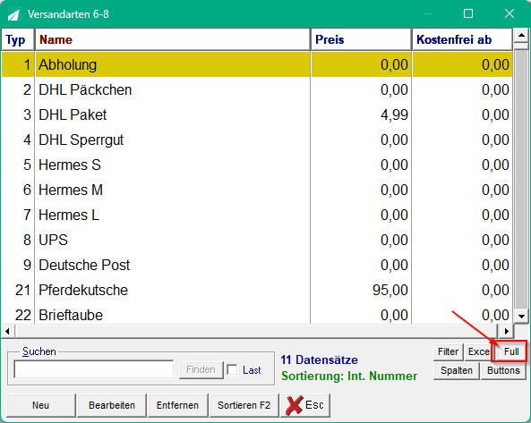The image size is (531, 423).
Task: Select the DHL Paket row
Action: pyautogui.click(x=257, y=115)
